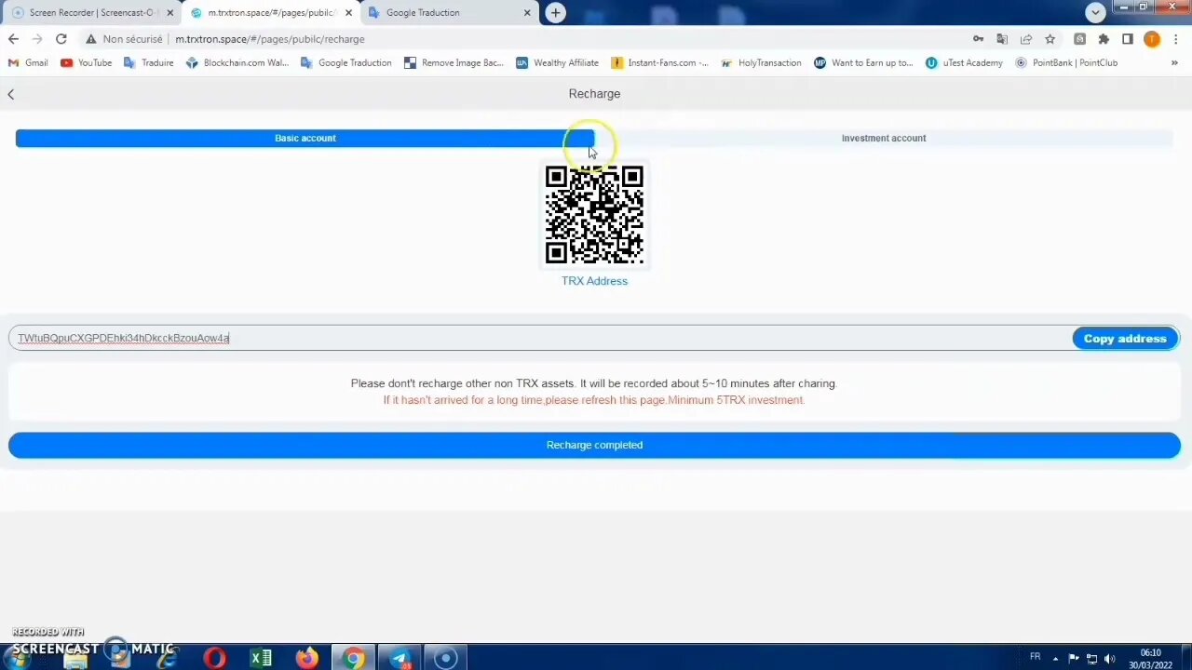
Task: Click the FR language indicator in tray
Action: 1035,657
